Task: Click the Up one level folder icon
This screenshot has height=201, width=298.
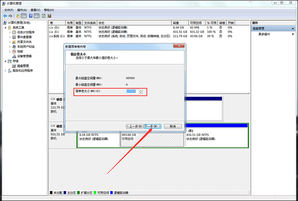Action: [18, 16]
